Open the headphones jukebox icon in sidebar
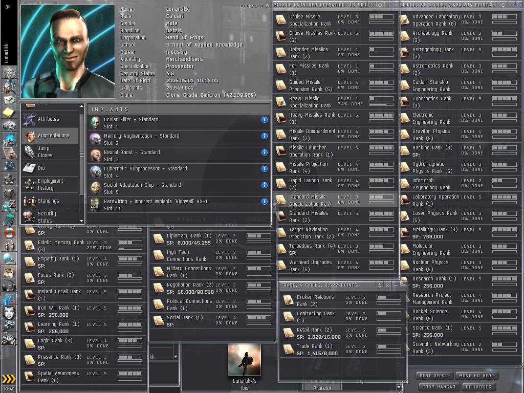The height and width of the screenshot is (393, 524). click(9, 286)
